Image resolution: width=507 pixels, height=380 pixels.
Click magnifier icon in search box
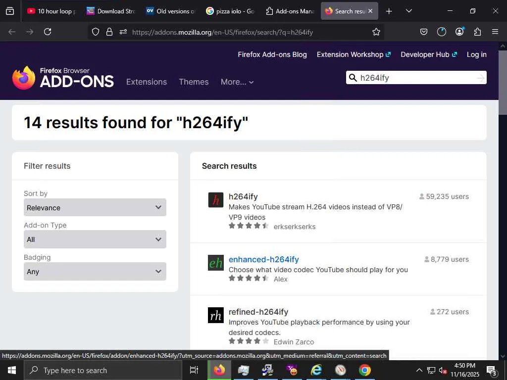[x=353, y=78]
